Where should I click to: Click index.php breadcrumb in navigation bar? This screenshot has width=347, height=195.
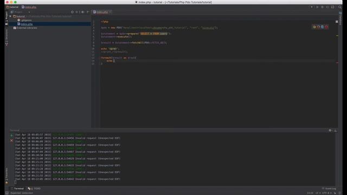pyautogui.click(x=29, y=7)
